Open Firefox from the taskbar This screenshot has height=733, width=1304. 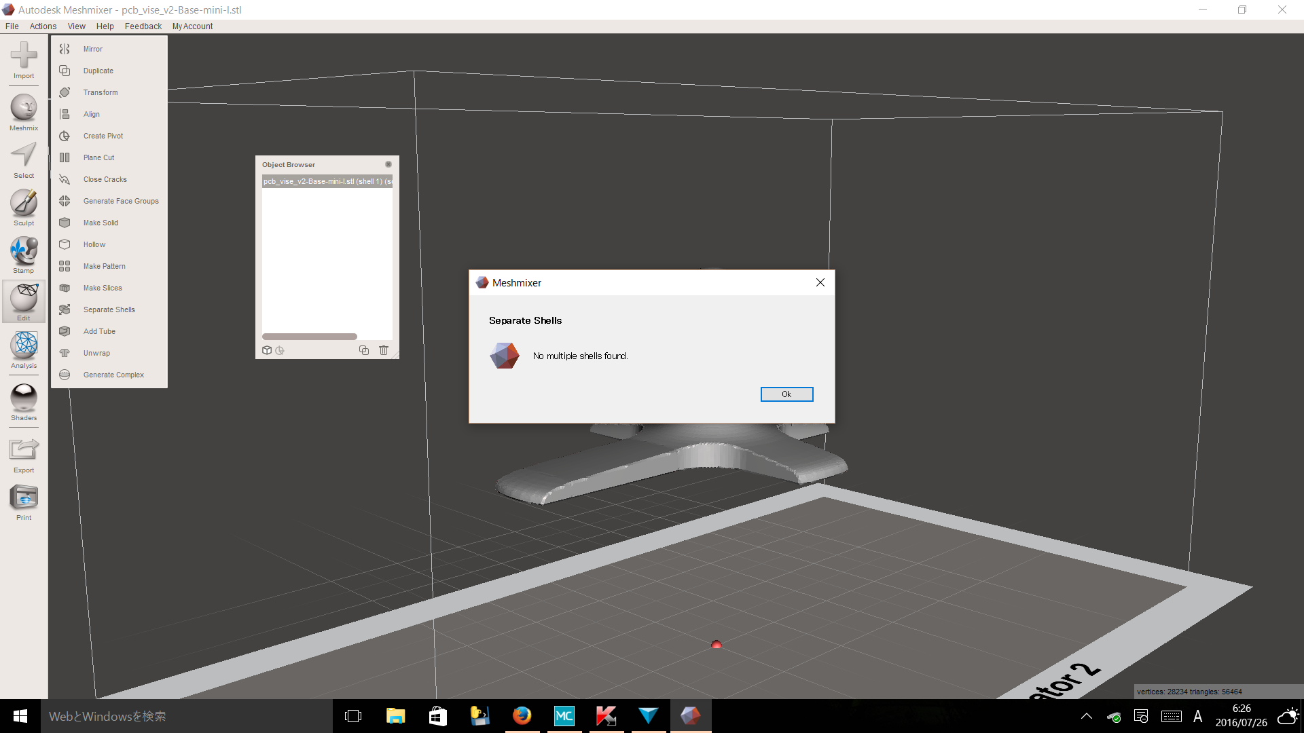tap(522, 716)
